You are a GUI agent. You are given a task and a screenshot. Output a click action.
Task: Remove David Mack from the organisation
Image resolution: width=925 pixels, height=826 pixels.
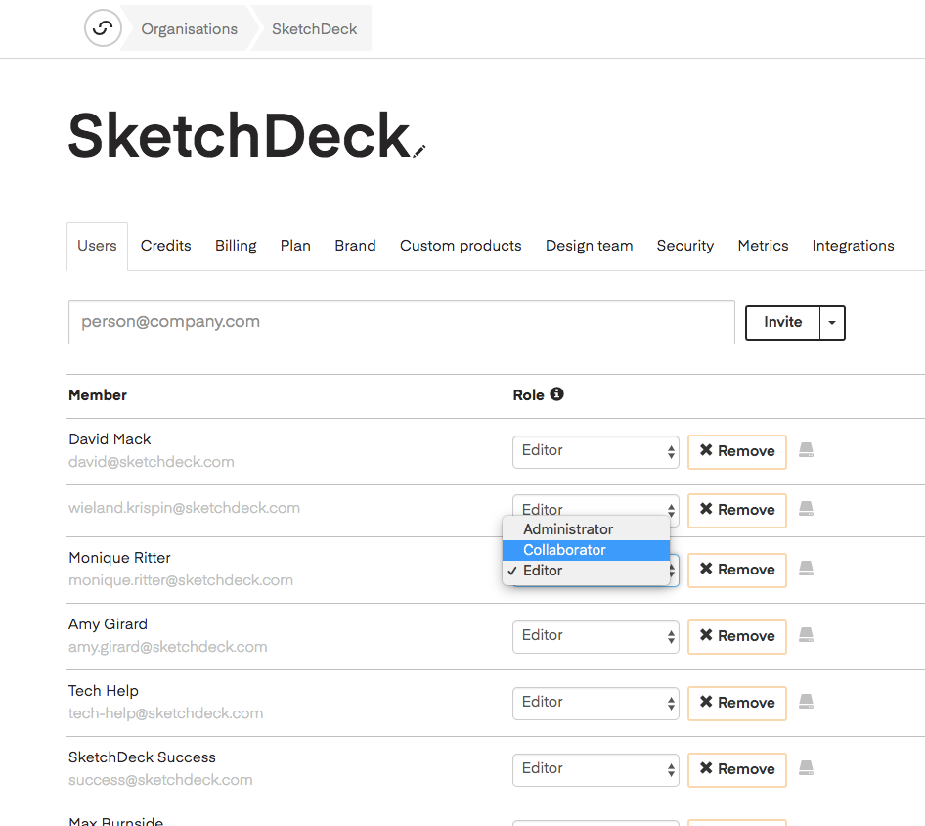pyautogui.click(x=737, y=452)
